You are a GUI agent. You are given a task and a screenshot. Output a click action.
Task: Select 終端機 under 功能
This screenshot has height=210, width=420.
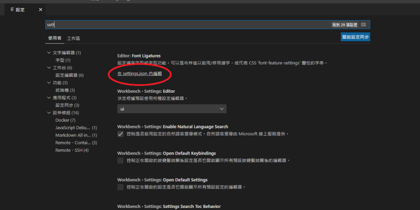[x=65, y=90]
